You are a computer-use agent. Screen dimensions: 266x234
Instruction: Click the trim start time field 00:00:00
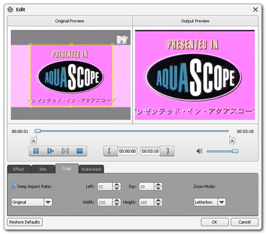pyautogui.click(x=127, y=151)
